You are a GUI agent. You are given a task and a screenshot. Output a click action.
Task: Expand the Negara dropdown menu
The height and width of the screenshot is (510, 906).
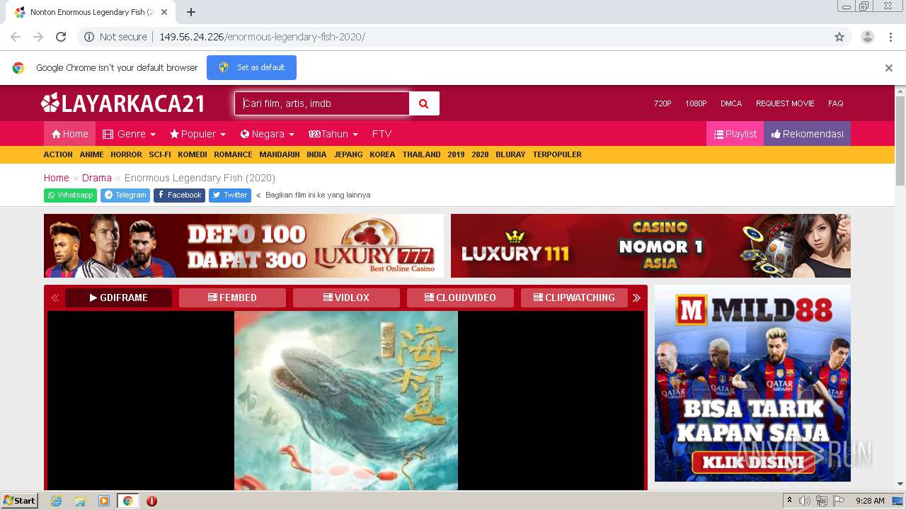(267, 134)
